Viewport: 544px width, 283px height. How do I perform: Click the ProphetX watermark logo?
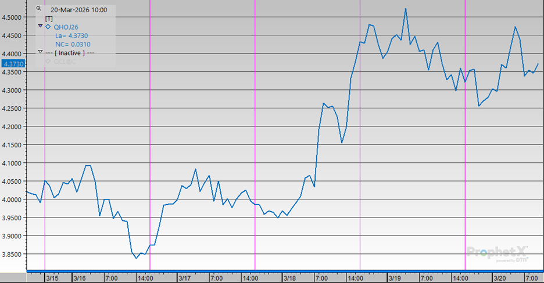pos(498,252)
